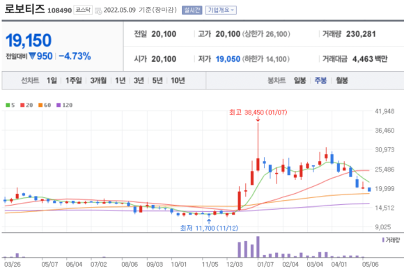Switch to 일봉 candle chart
The image size is (404, 273).
coord(300,81)
